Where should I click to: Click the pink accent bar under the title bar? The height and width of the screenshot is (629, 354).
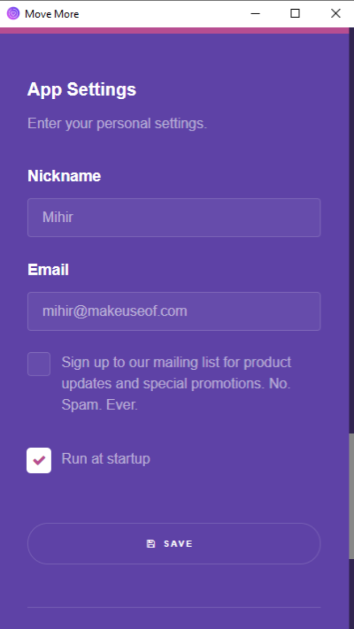click(x=174, y=31)
